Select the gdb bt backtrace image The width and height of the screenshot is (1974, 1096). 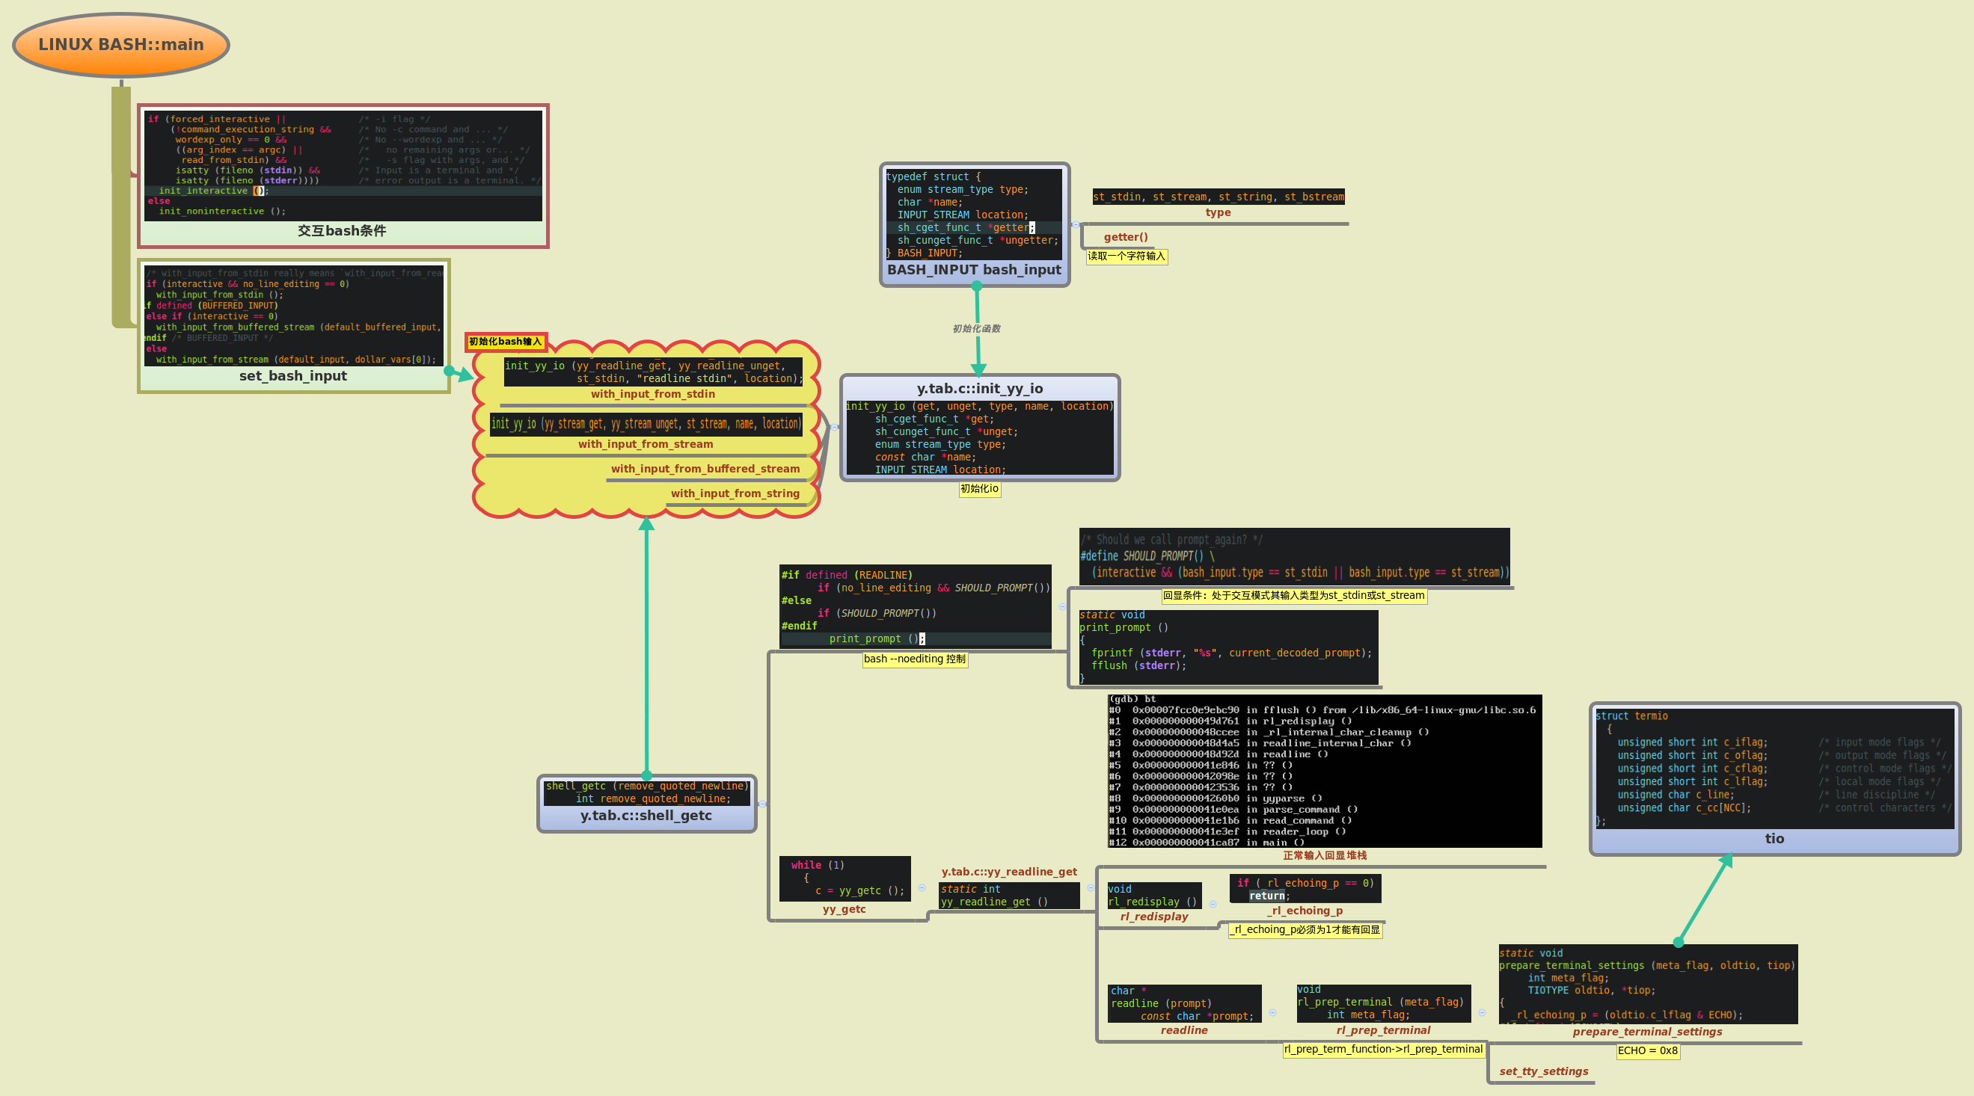[x=1324, y=772]
